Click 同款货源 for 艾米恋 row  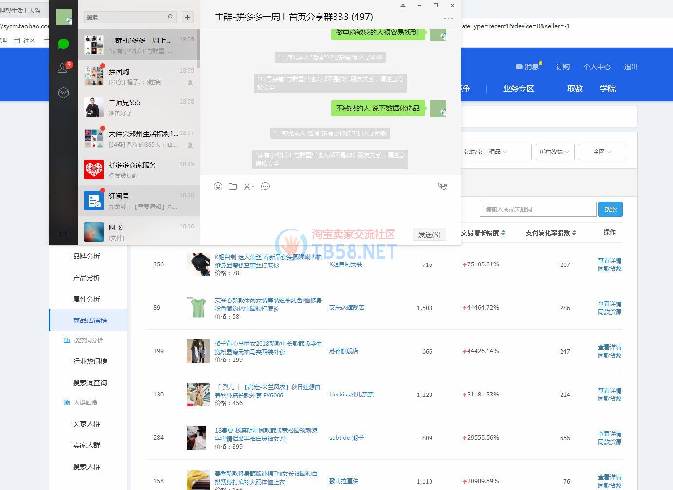[610, 312]
